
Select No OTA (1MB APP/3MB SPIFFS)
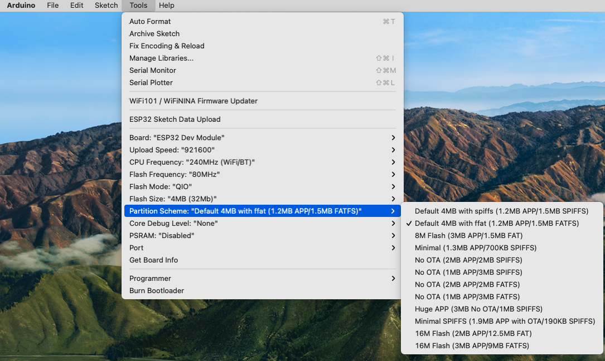[502, 272]
